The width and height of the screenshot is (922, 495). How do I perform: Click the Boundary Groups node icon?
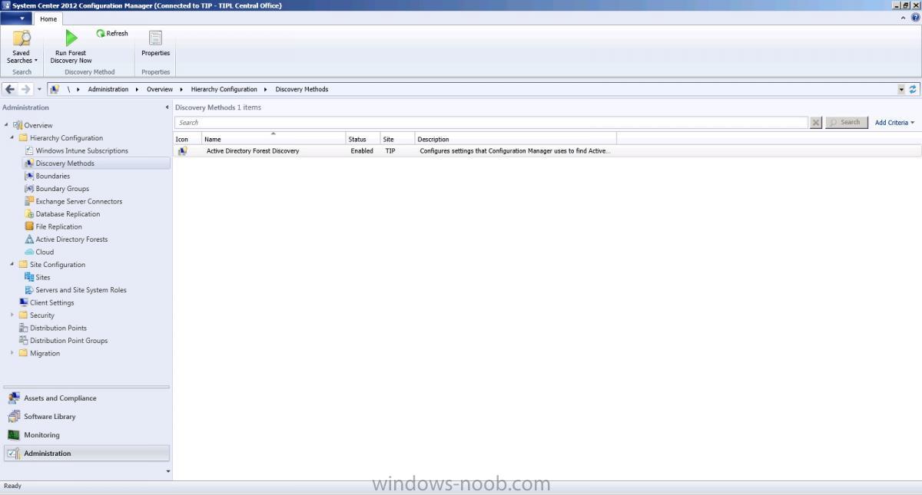29,189
